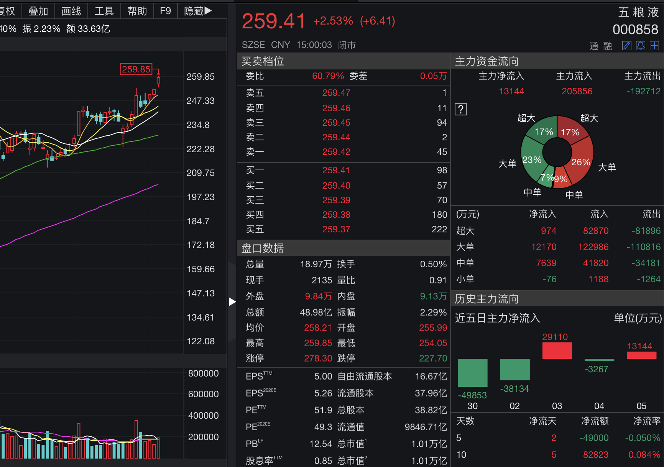The width and height of the screenshot is (664, 467).
Task: Click the 5-day 净流额 value -49000
Action: click(594, 438)
